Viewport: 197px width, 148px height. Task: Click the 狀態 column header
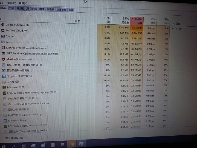tap(77, 21)
